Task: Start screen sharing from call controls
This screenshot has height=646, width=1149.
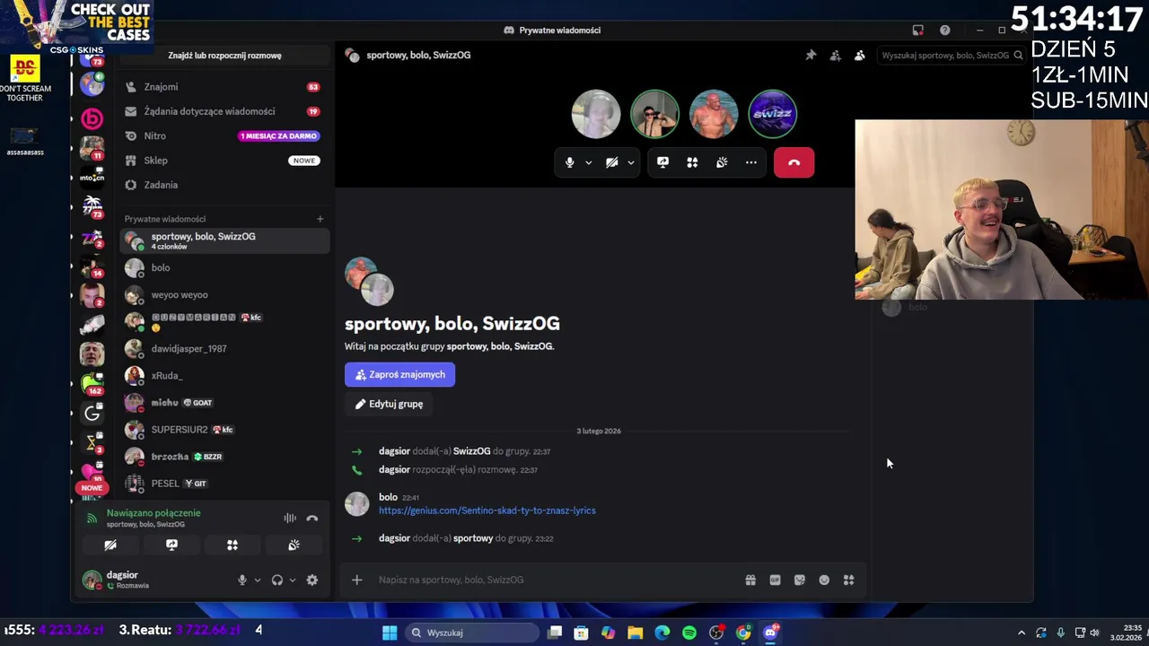Action: [662, 162]
